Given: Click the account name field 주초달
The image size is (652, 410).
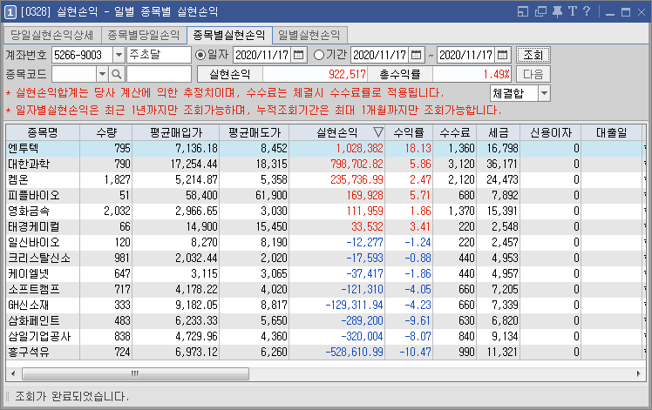Looking at the screenshot, I should point(160,55).
